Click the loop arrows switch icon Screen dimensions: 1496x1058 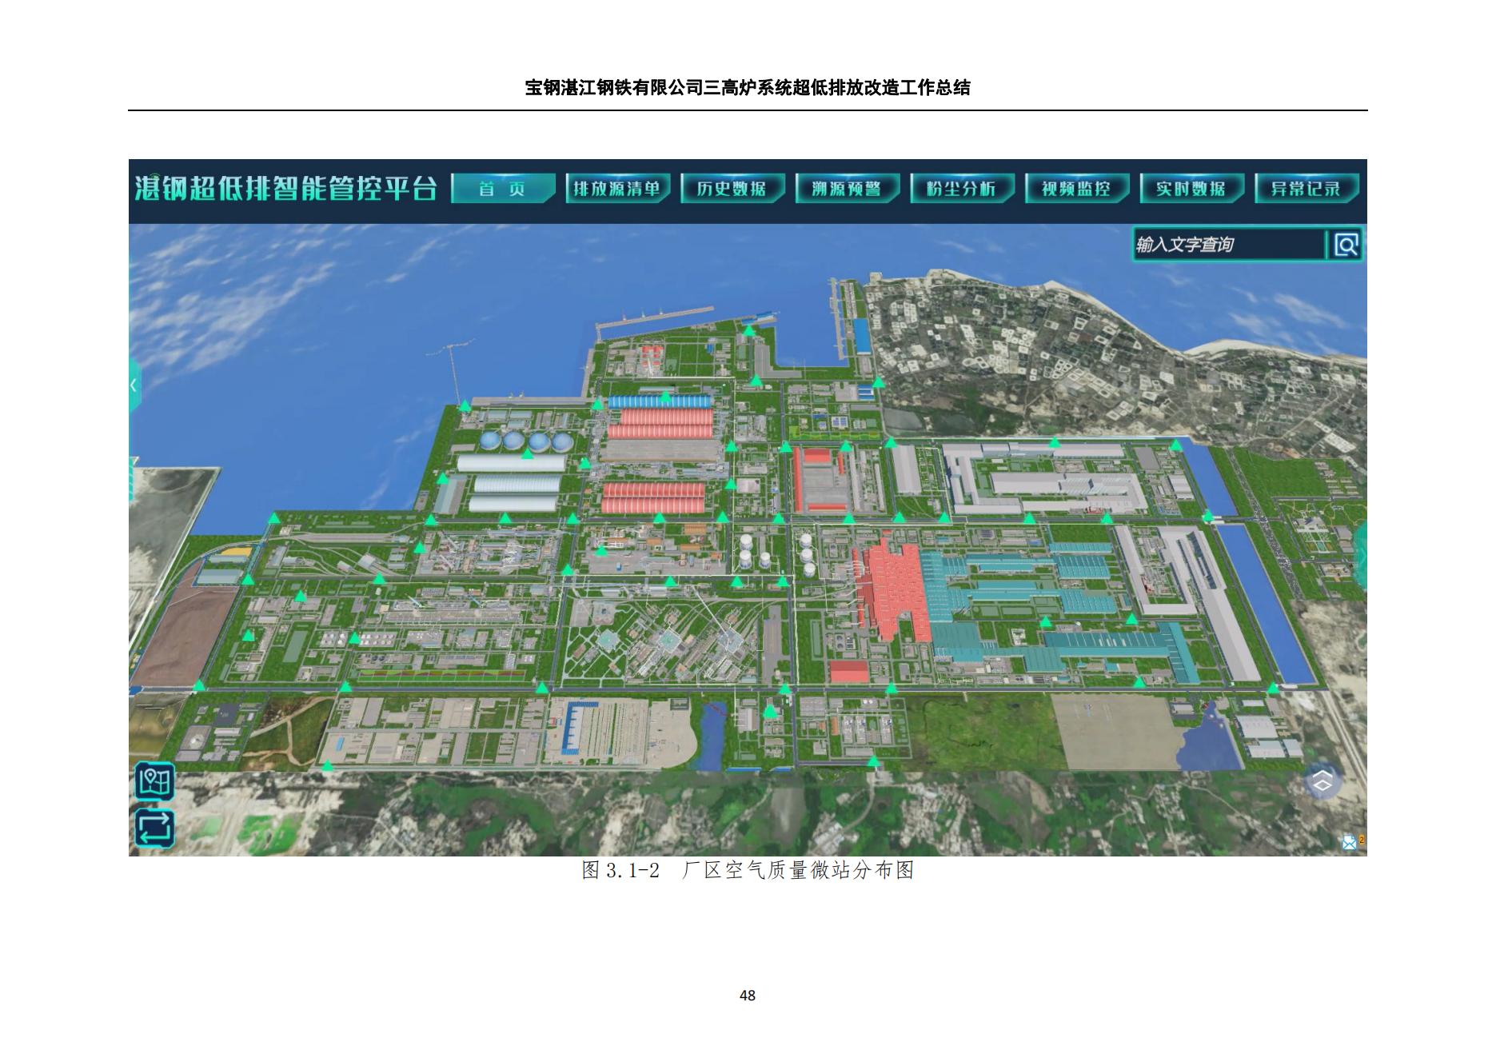pyautogui.click(x=154, y=827)
